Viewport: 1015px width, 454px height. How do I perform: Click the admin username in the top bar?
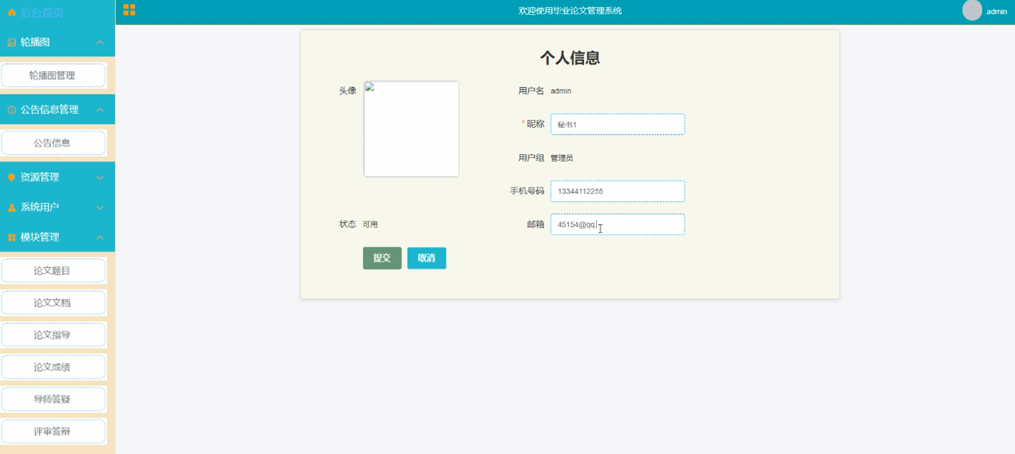(x=996, y=11)
